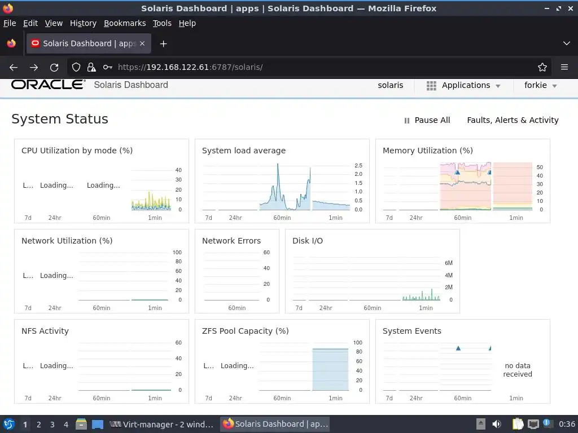List all tabs with the chevron button
Viewport: 578px width, 433px height.
pos(567,43)
